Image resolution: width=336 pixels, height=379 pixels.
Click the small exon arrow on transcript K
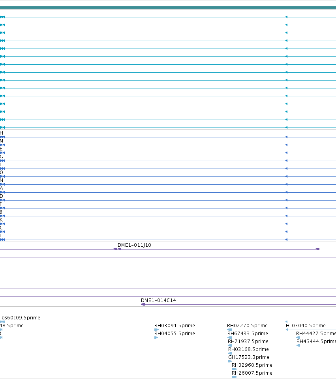click(x=286, y=224)
